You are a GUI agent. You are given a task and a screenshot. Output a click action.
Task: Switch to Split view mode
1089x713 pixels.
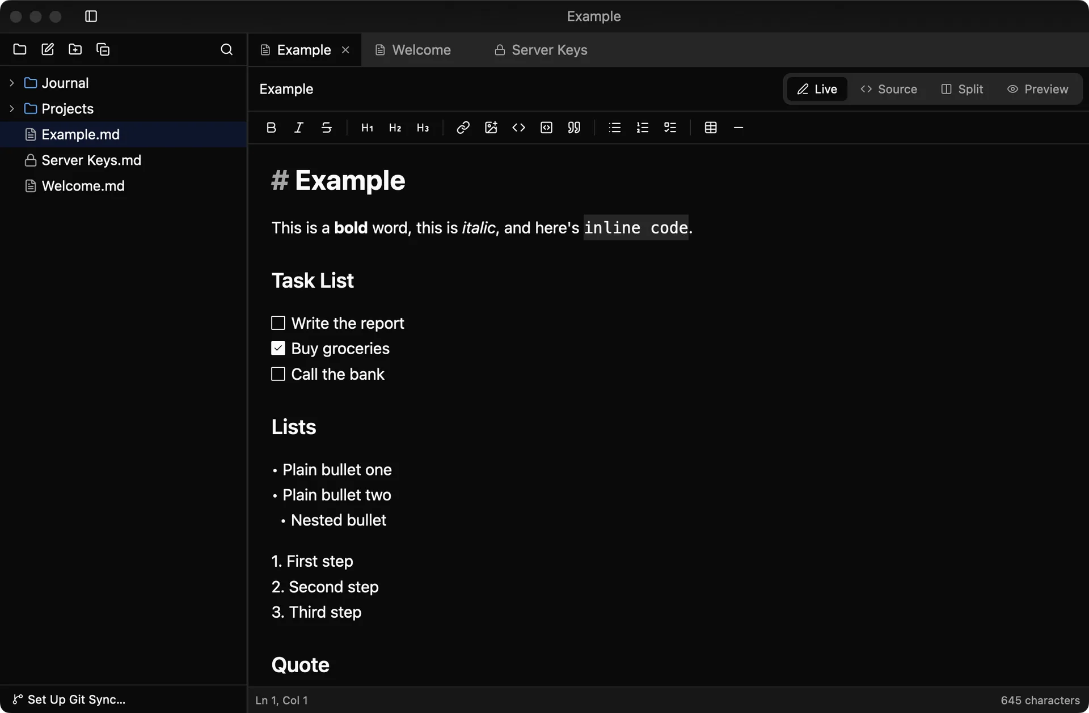point(962,89)
